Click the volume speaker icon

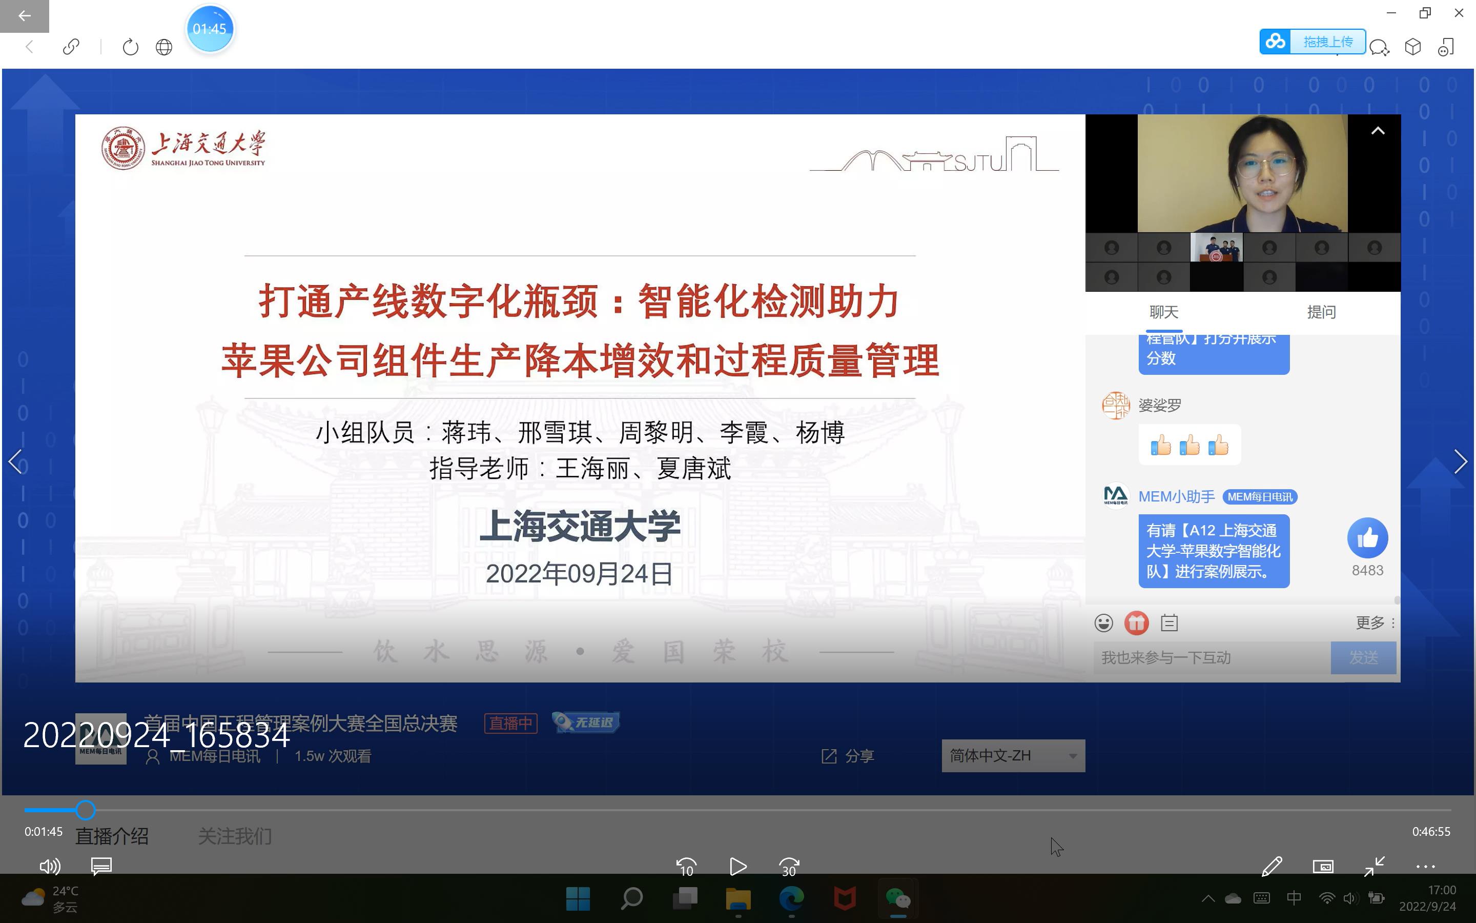pyautogui.click(x=49, y=866)
